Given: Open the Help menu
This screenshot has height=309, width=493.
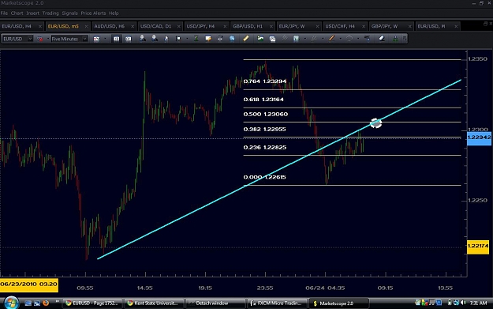Looking at the screenshot, I should click(x=114, y=13).
